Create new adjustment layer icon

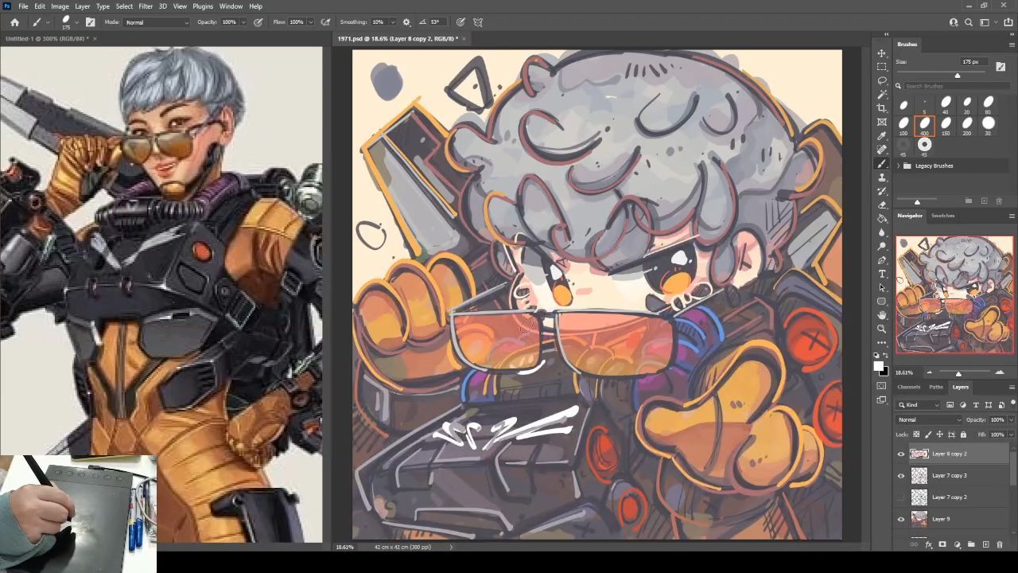pos(957,545)
